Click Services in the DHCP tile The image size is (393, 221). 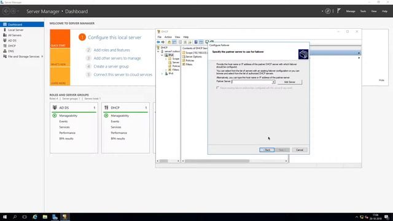(116, 127)
